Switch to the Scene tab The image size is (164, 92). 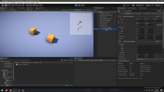pos(12,8)
